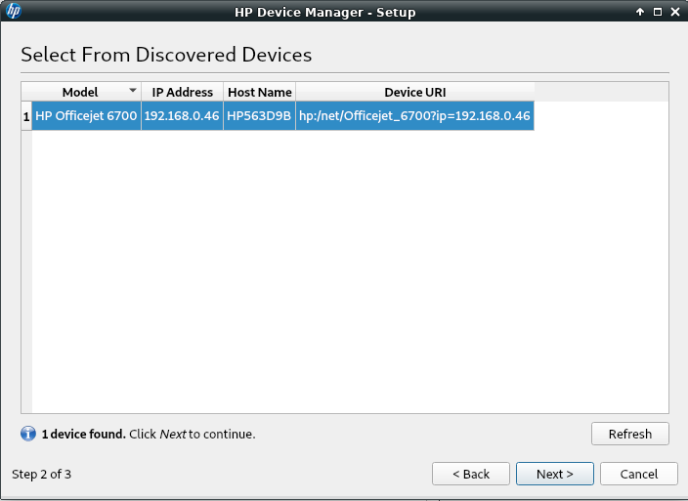688x501 pixels.
Task: Continue setup with the Next button
Action: [554, 474]
